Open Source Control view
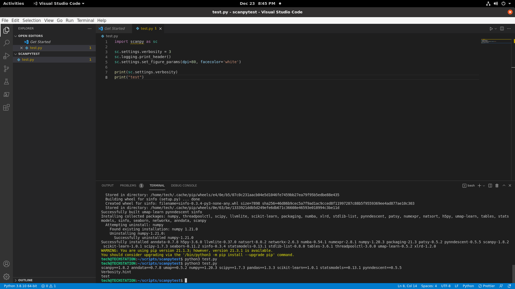The width and height of the screenshot is (515, 289). (6, 69)
